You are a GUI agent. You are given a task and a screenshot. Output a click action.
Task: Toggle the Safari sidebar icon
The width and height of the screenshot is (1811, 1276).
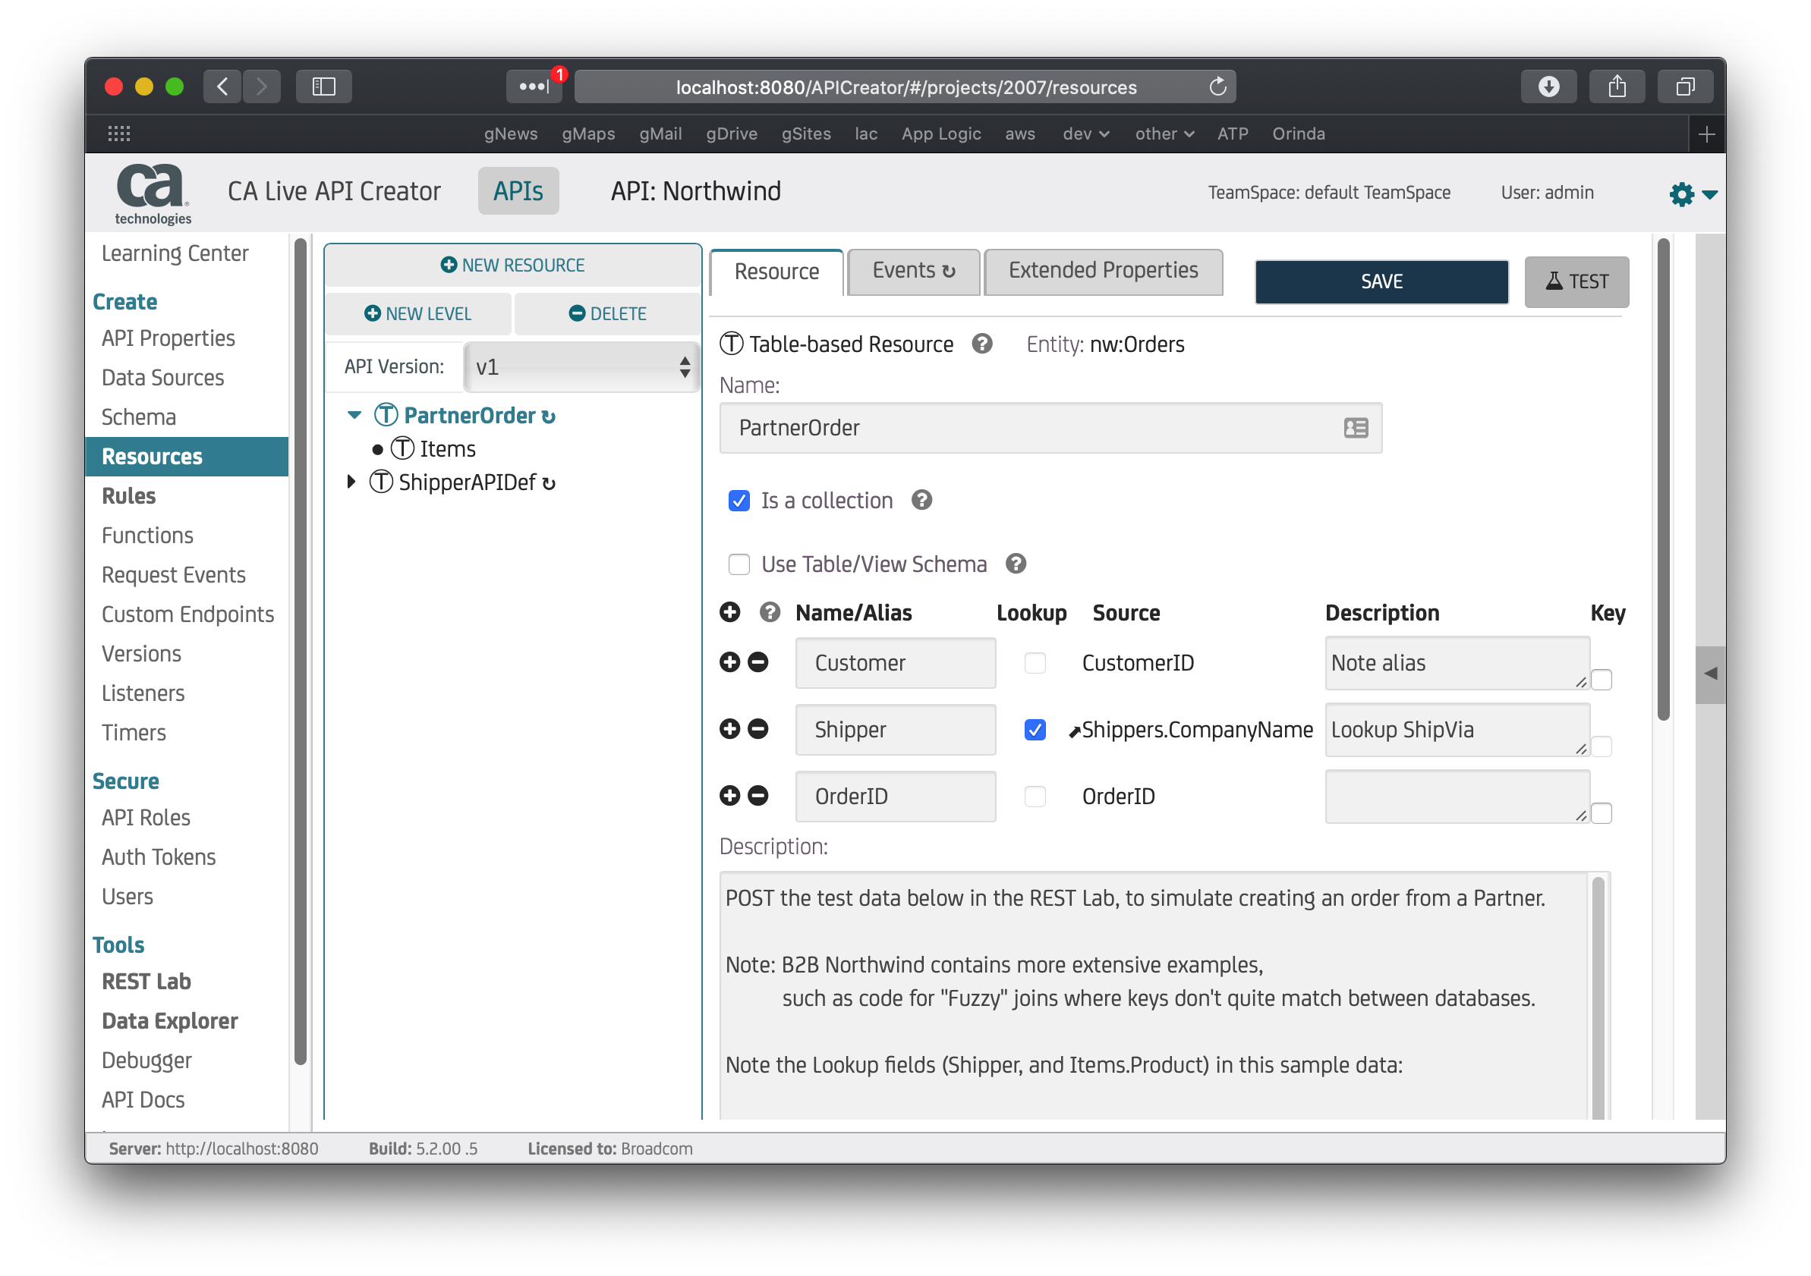click(x=323, y=86)
